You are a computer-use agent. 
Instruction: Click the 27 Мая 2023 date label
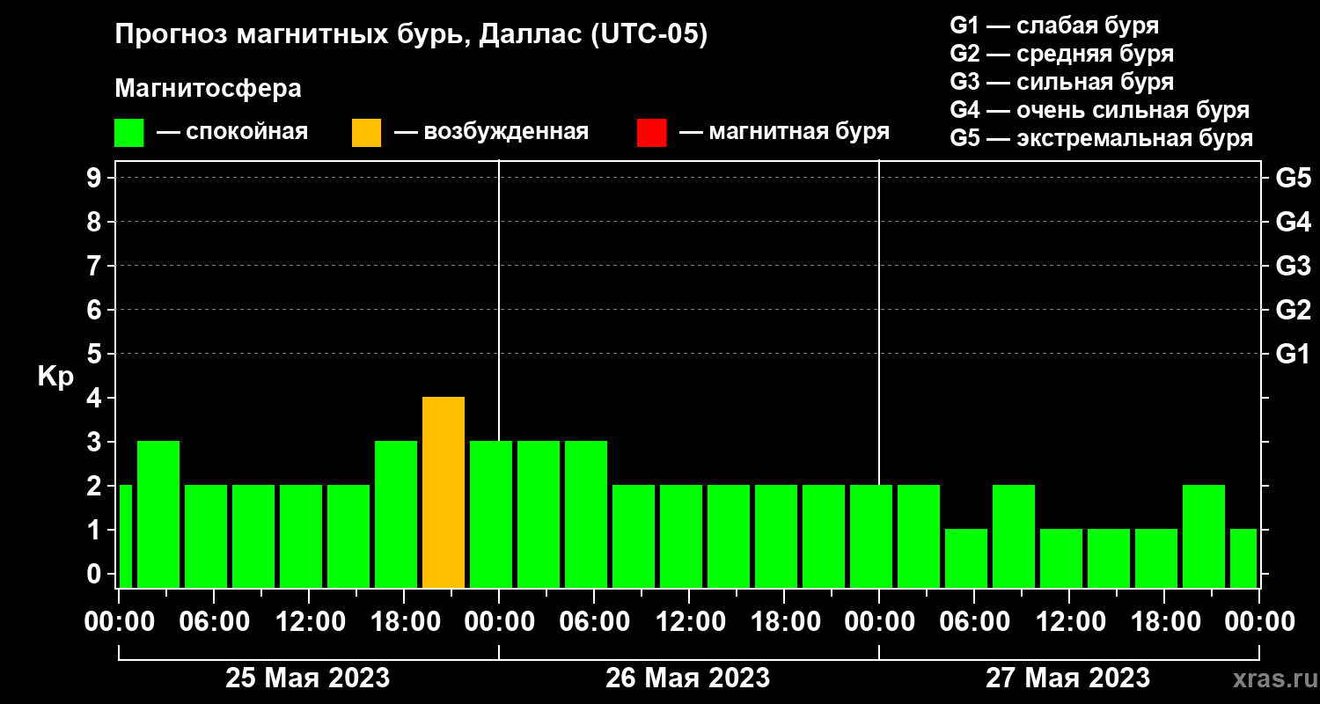tap(1067, 678)
